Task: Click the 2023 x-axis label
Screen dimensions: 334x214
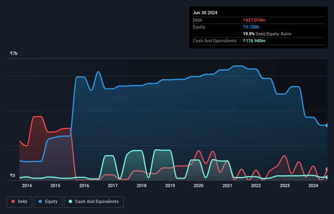Action: pyautogui.click(x=285, y=186)
